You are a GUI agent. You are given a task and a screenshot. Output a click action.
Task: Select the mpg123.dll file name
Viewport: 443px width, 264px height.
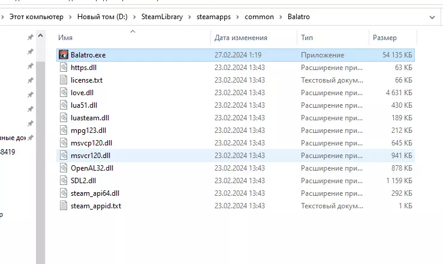click(88, 131)
